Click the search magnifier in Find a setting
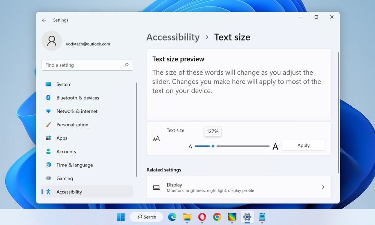The height and width of the screenshot is (225, 375). click(x=127, y=65)
